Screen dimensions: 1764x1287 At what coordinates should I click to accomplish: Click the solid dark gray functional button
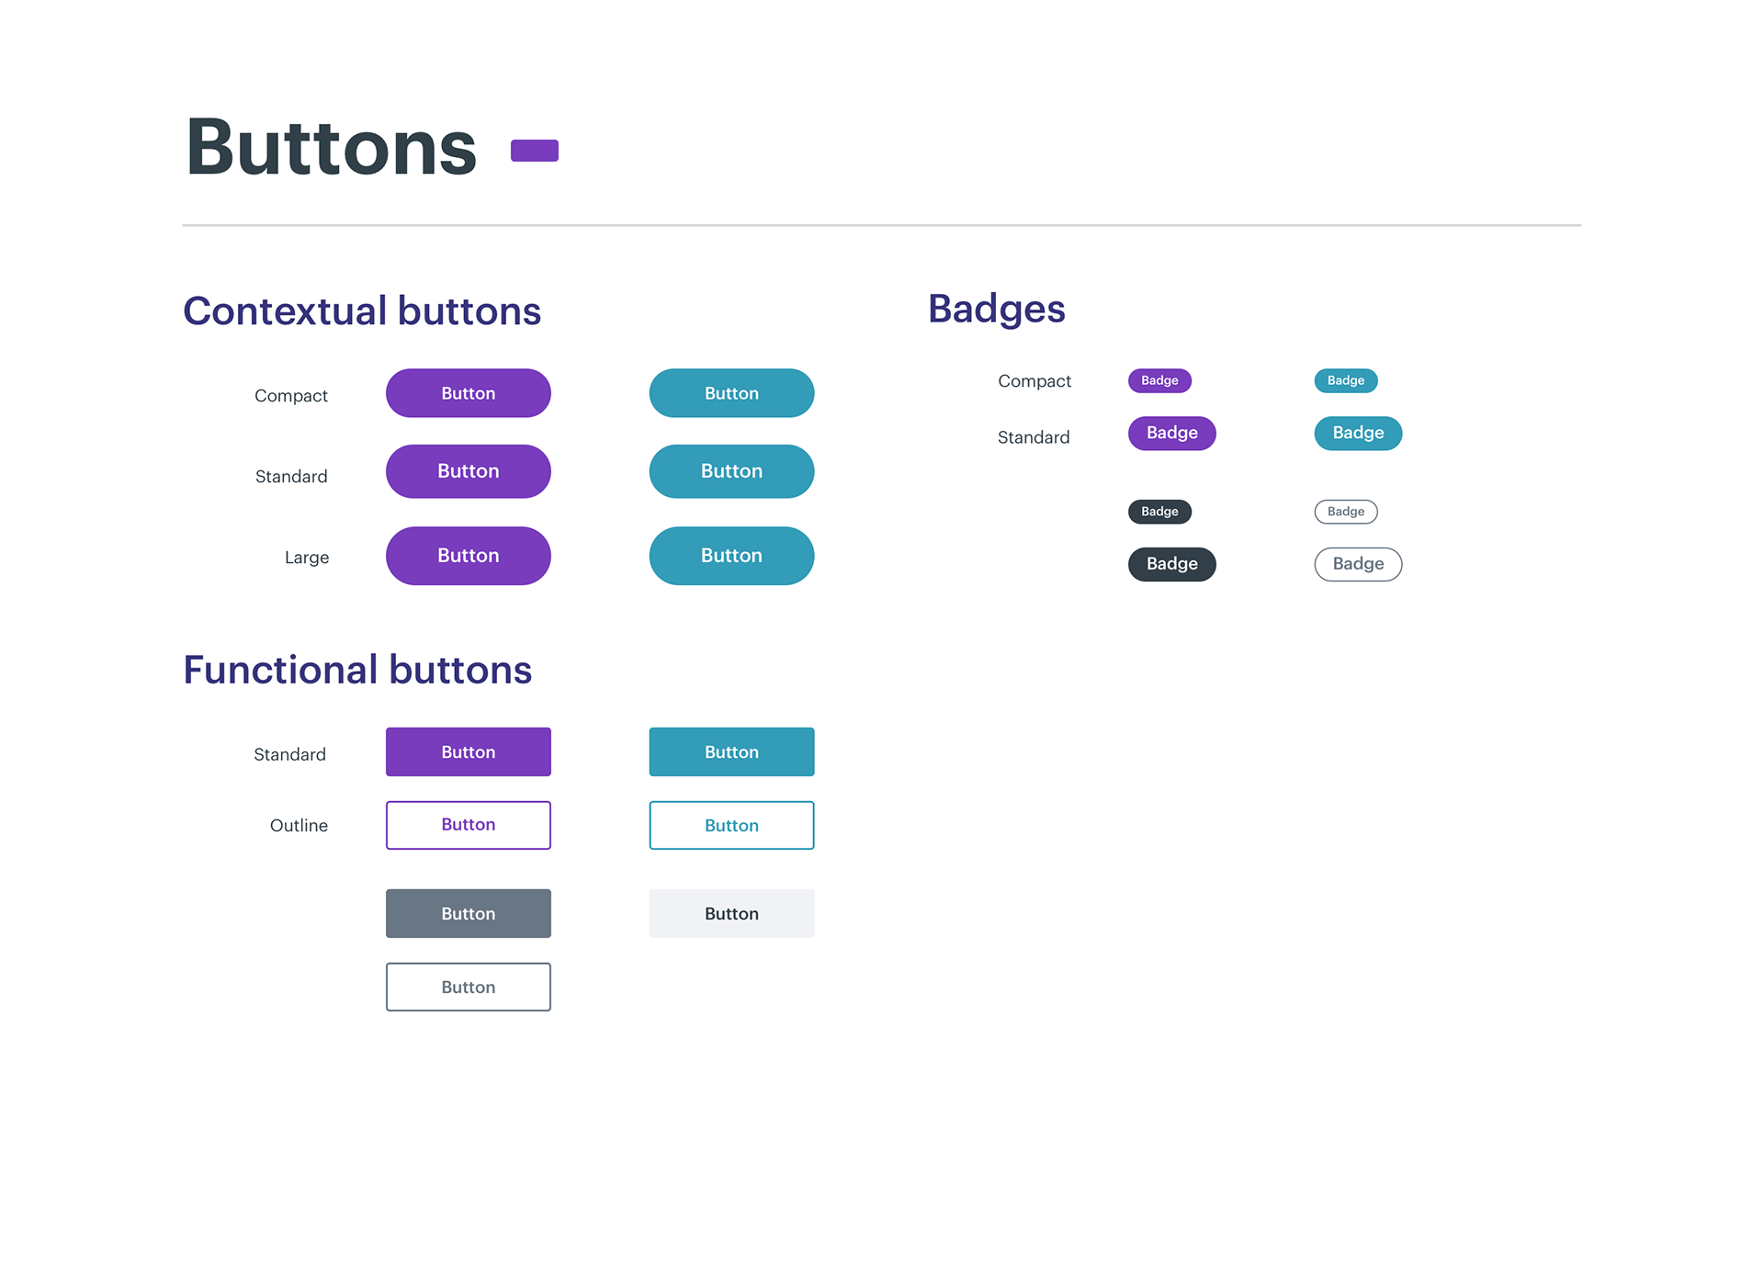[468, 914]
